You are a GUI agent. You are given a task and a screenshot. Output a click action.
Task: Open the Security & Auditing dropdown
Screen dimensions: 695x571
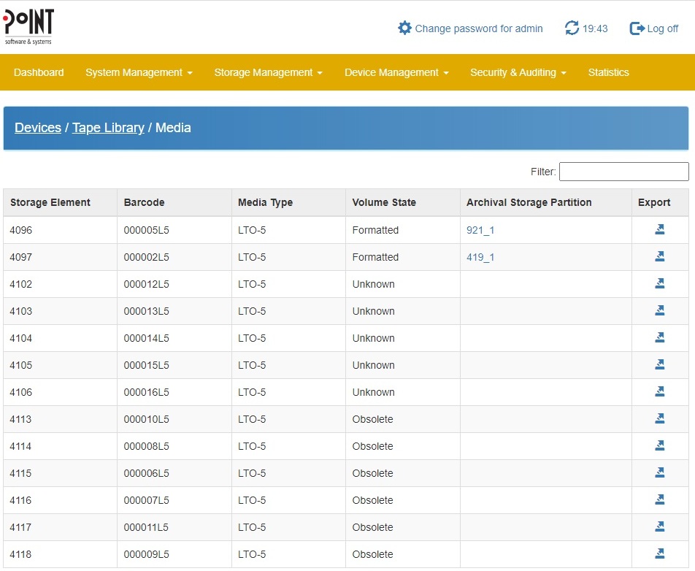518,72
